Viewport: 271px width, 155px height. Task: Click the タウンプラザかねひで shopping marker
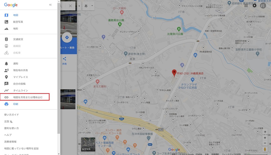192,80
